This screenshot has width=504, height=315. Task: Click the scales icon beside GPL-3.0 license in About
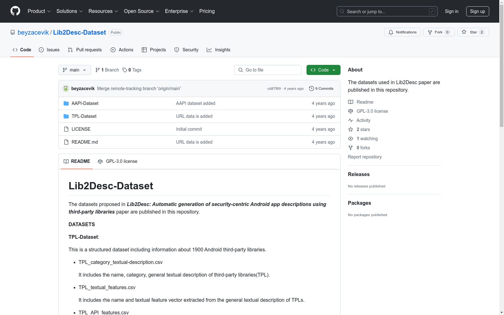point(351,111)
